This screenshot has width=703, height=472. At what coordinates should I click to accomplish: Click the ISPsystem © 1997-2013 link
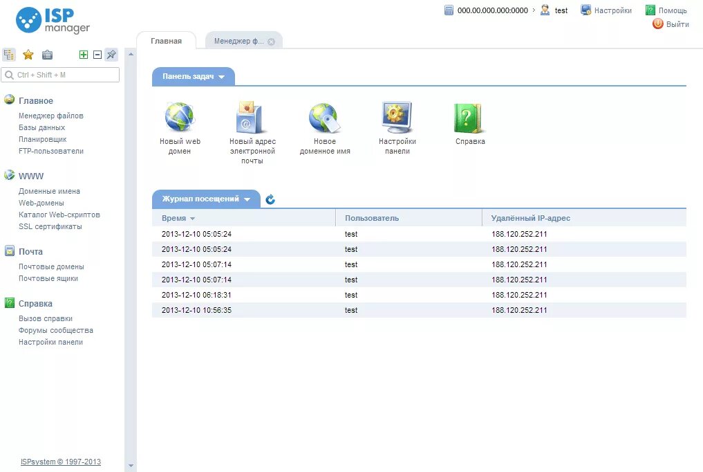click(61, 462)
